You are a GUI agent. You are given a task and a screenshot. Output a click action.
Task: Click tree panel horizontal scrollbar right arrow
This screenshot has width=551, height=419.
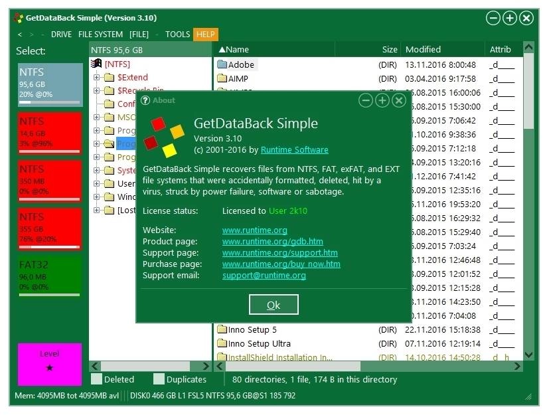click(x=206, y=367)
